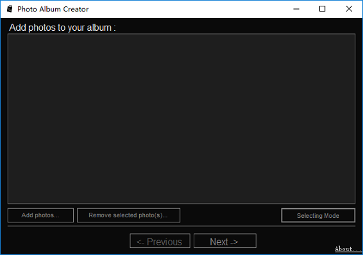The image size is (363, 255).
Task: Click the arrow in the Previous button
Action: pos(140,242)
